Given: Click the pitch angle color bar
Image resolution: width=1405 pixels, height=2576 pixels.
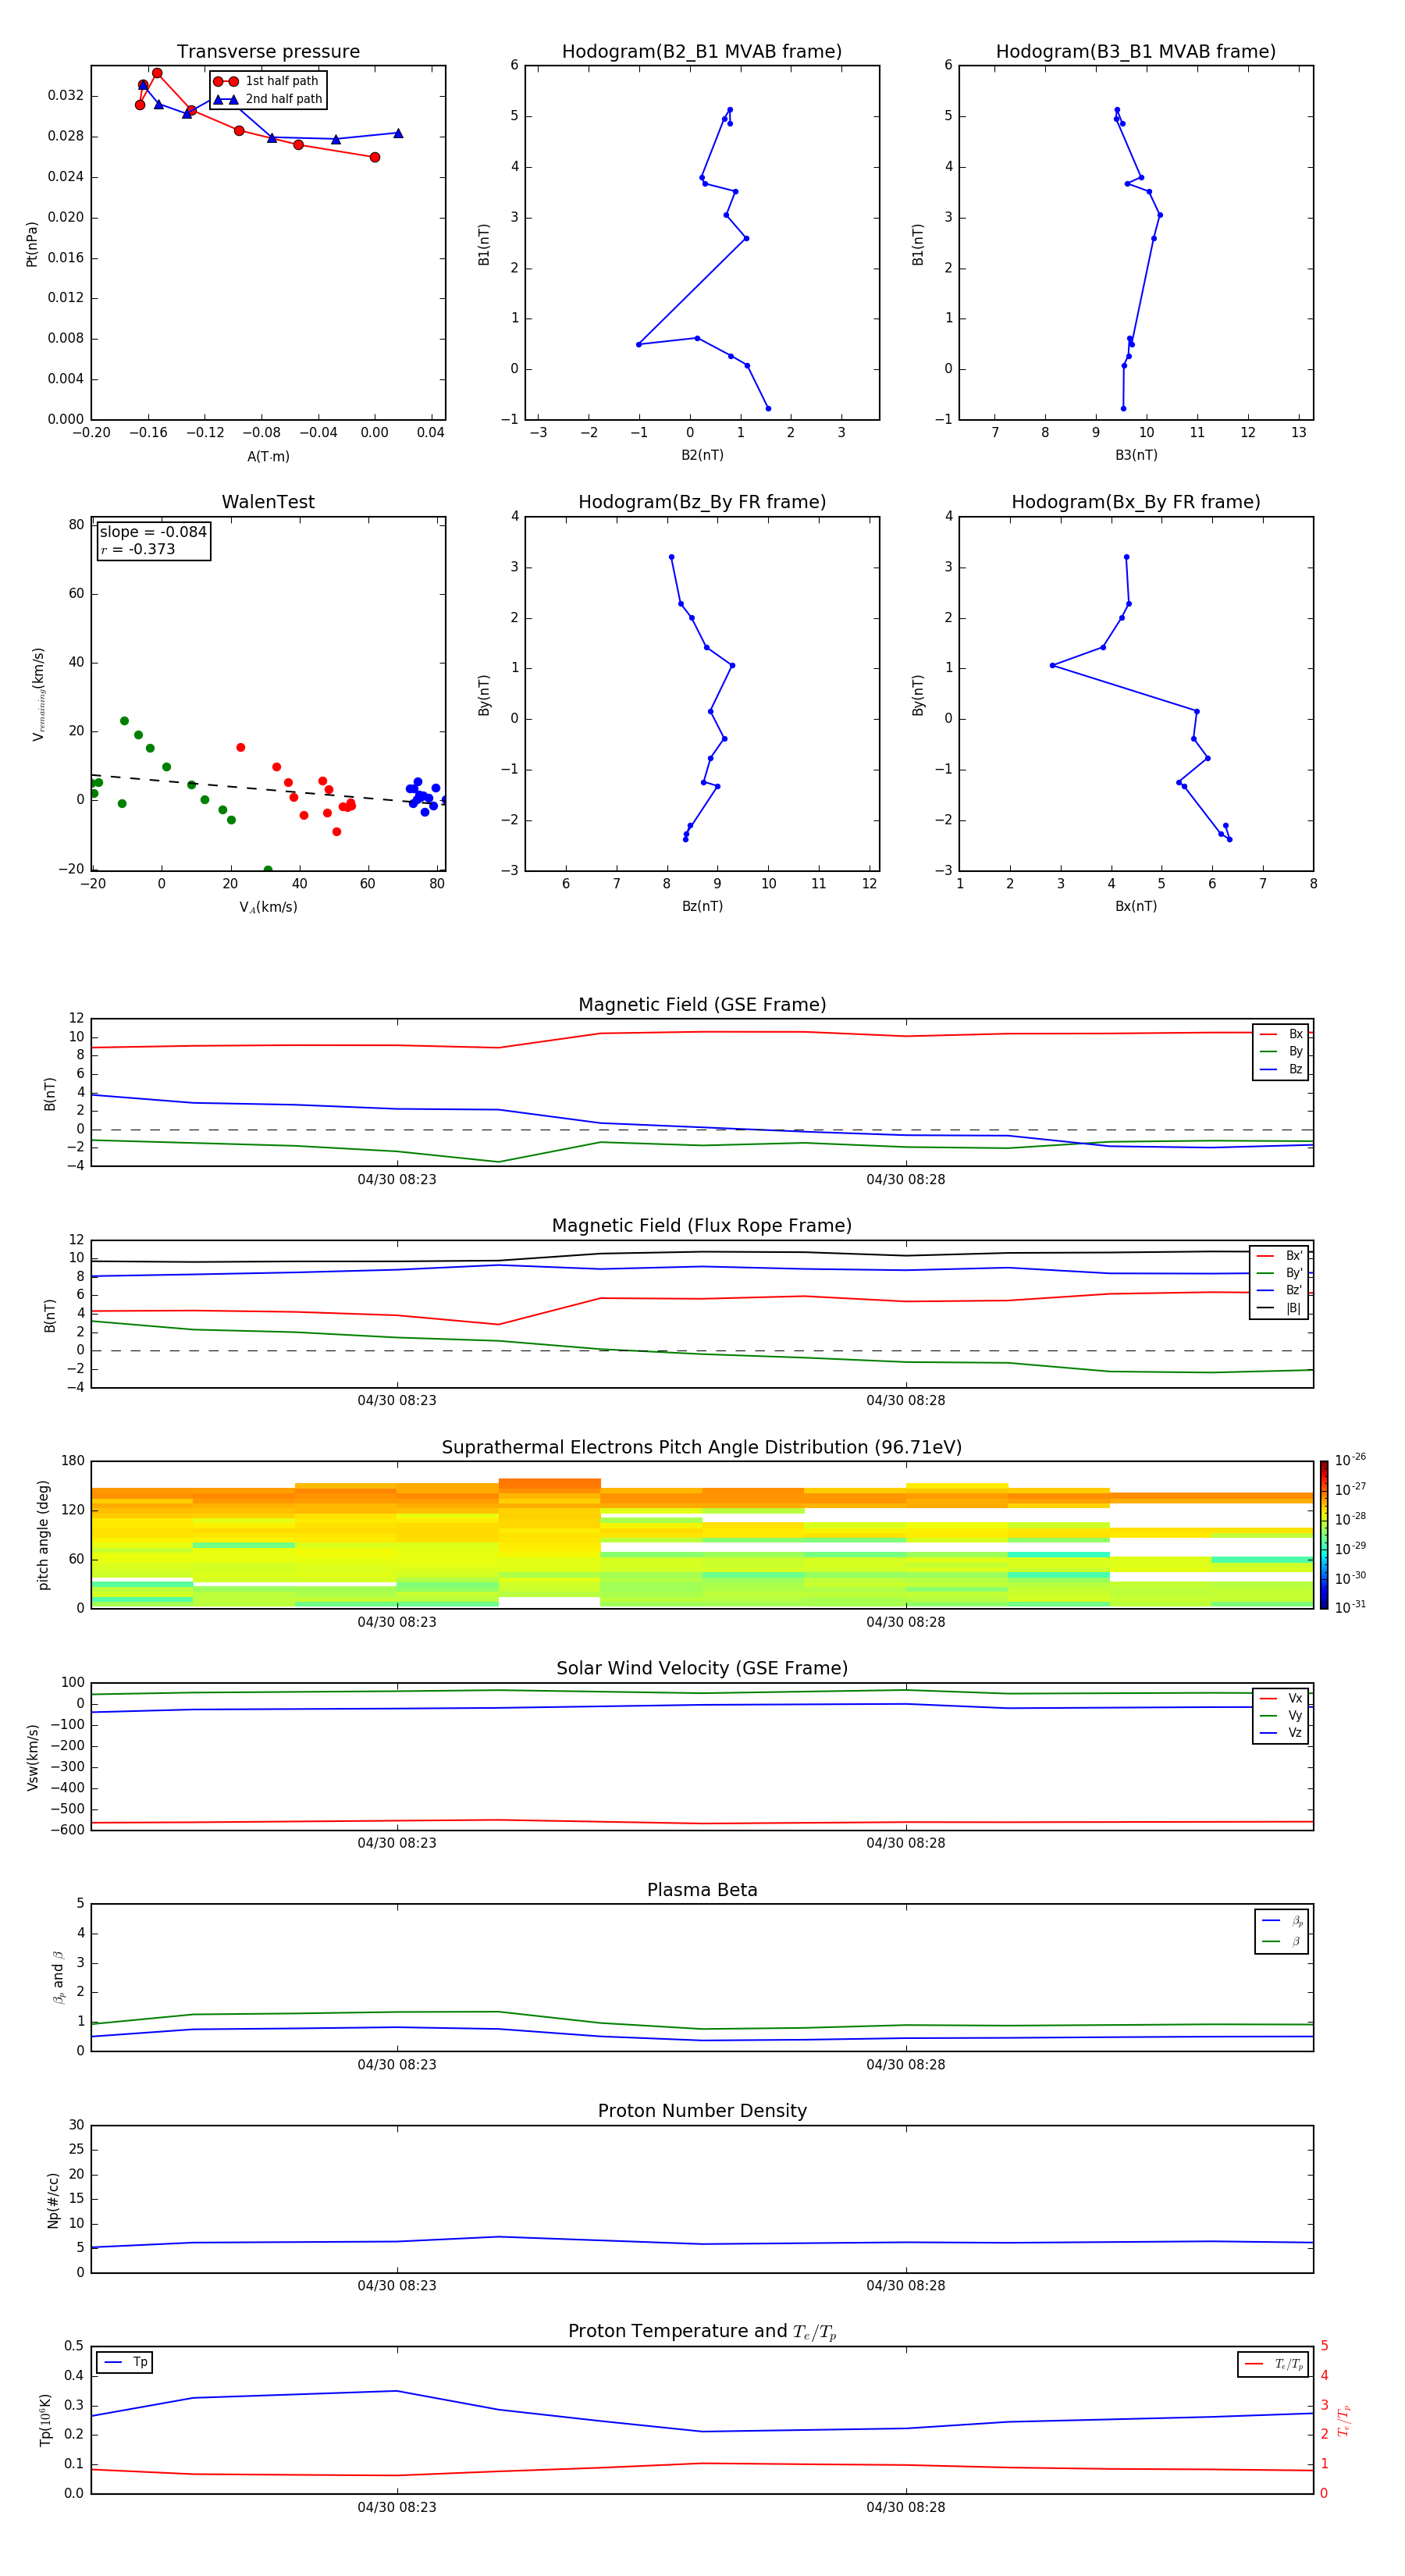Looking at the screenshot, I should (x=1323, y=1535).
